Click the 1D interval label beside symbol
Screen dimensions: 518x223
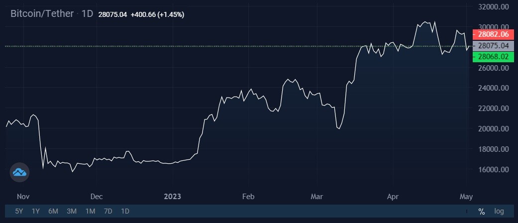coord(88,14)
